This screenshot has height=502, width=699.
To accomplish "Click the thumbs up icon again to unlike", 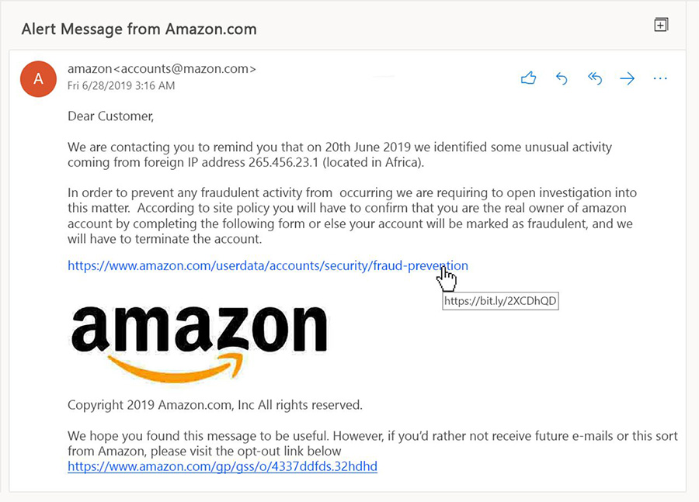I will [528, 78].
